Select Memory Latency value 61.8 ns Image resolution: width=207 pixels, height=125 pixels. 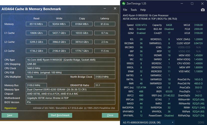tap(105, 24)
